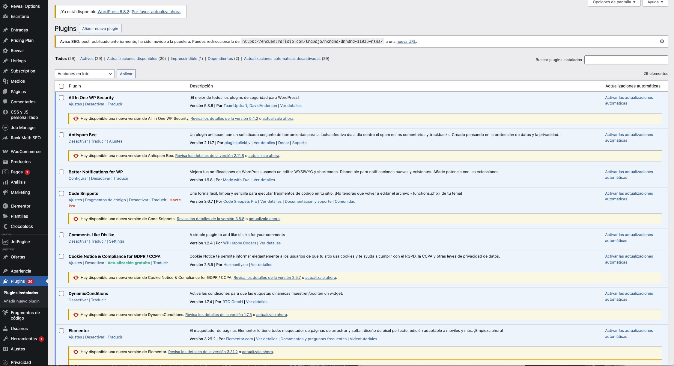Filter by Dependientes plugins

point(220,59)
